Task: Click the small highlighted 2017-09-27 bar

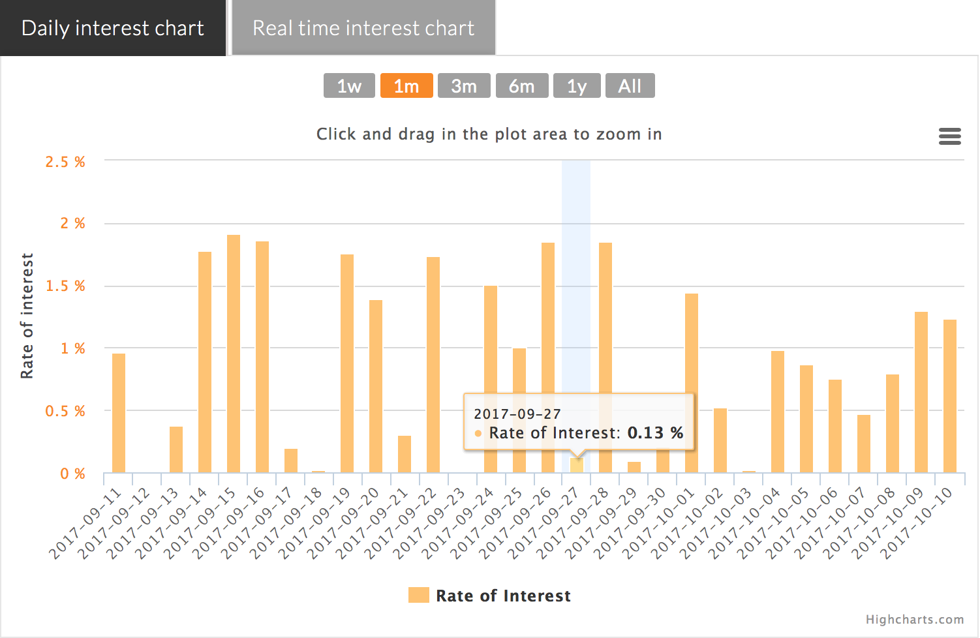Action: point(577,465)
